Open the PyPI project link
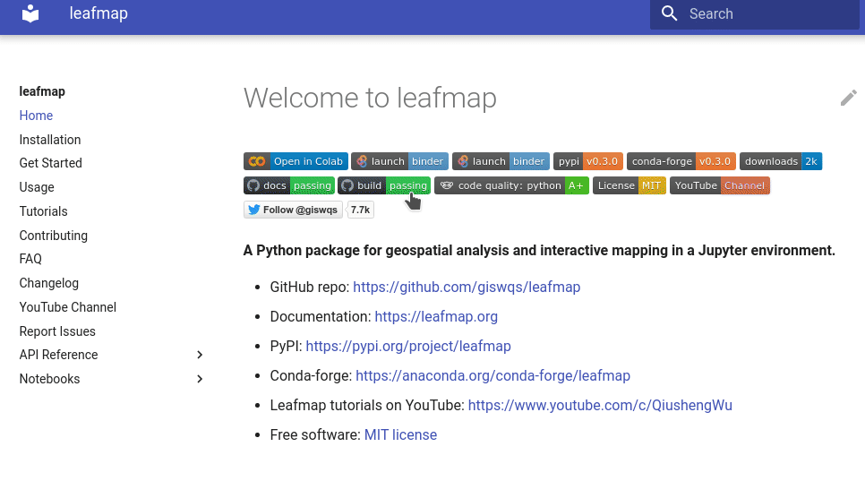The height and width of the screenshot is (481, 865). 408,346
